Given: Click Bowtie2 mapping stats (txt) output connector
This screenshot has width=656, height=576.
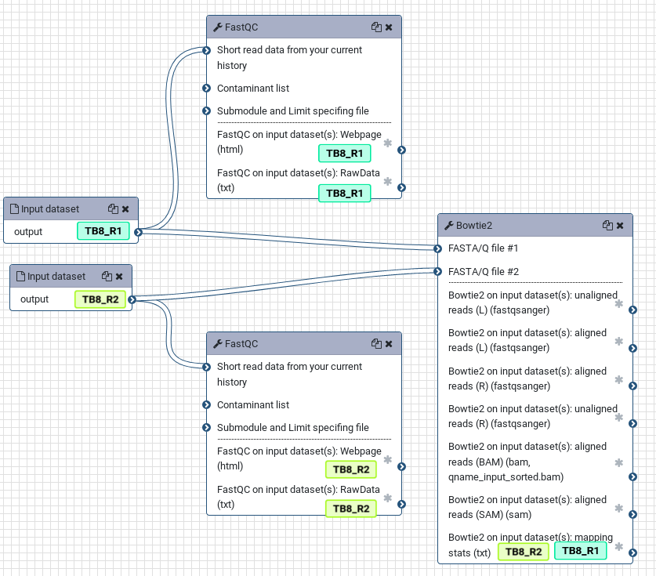Looking at the screenshot, I should click(633, 552).
